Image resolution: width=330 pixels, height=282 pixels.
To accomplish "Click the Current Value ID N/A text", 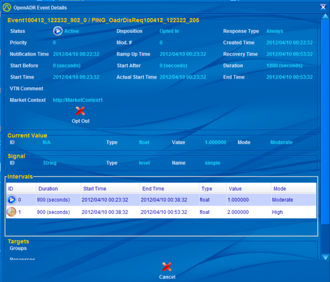I will 47,142.
